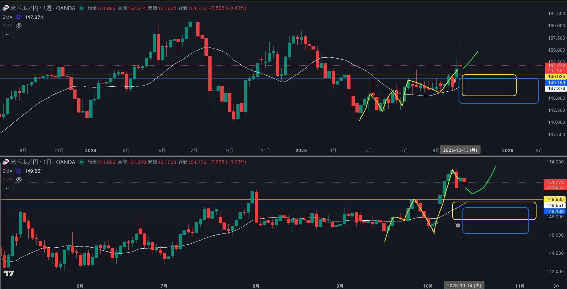Click the alarm clock icon on daily chart
The image size is (567, 289).
pyautogui.click(x=457, y=225)
